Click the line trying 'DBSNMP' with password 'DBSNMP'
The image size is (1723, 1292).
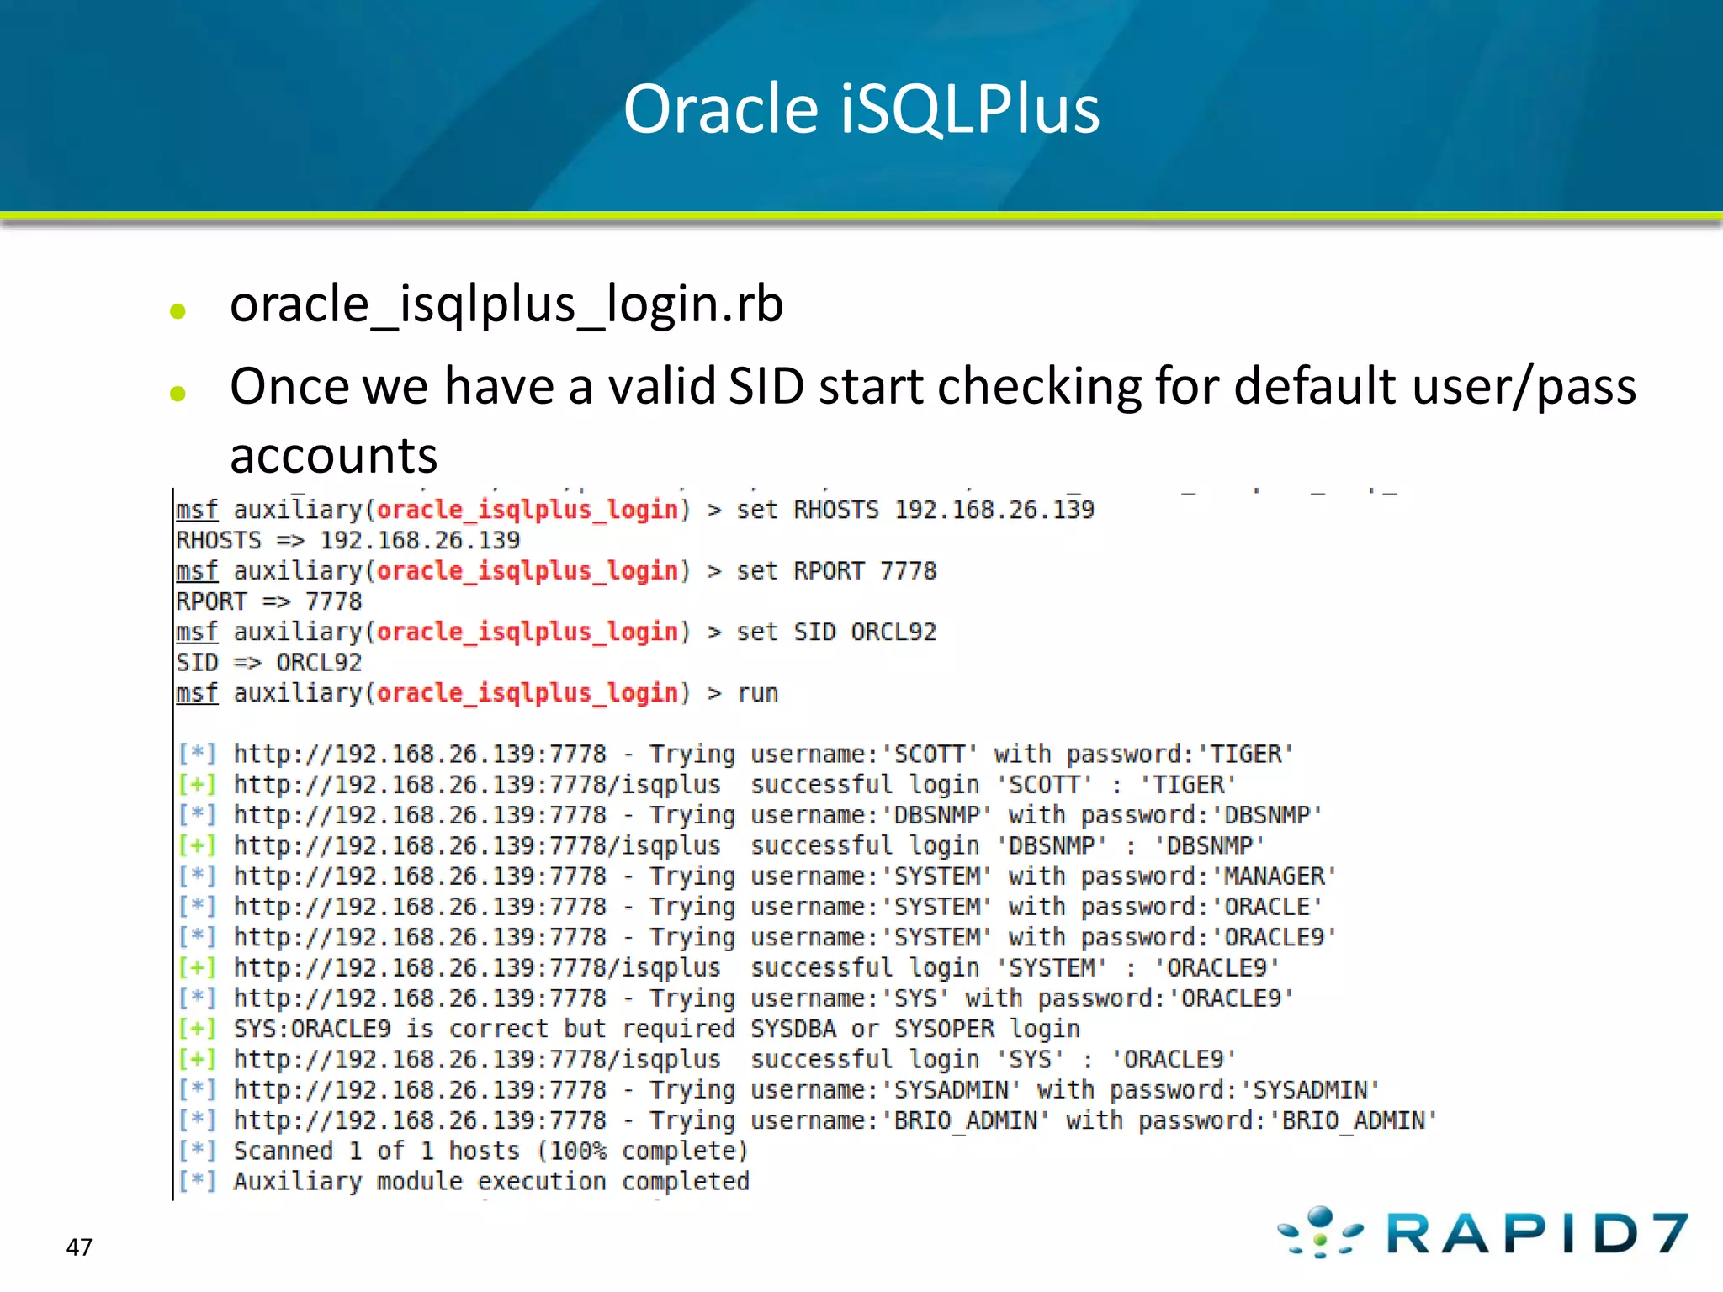(750, 815)
